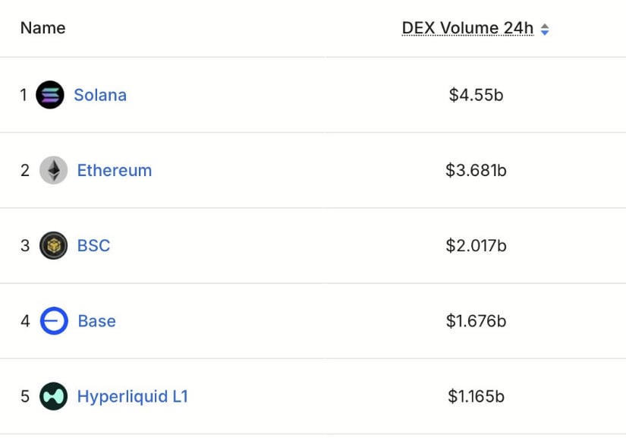This screenshot has height=438, width=626.
Task: Click the Ethereum diamond logo icon
Action: (x=54, y=170)
